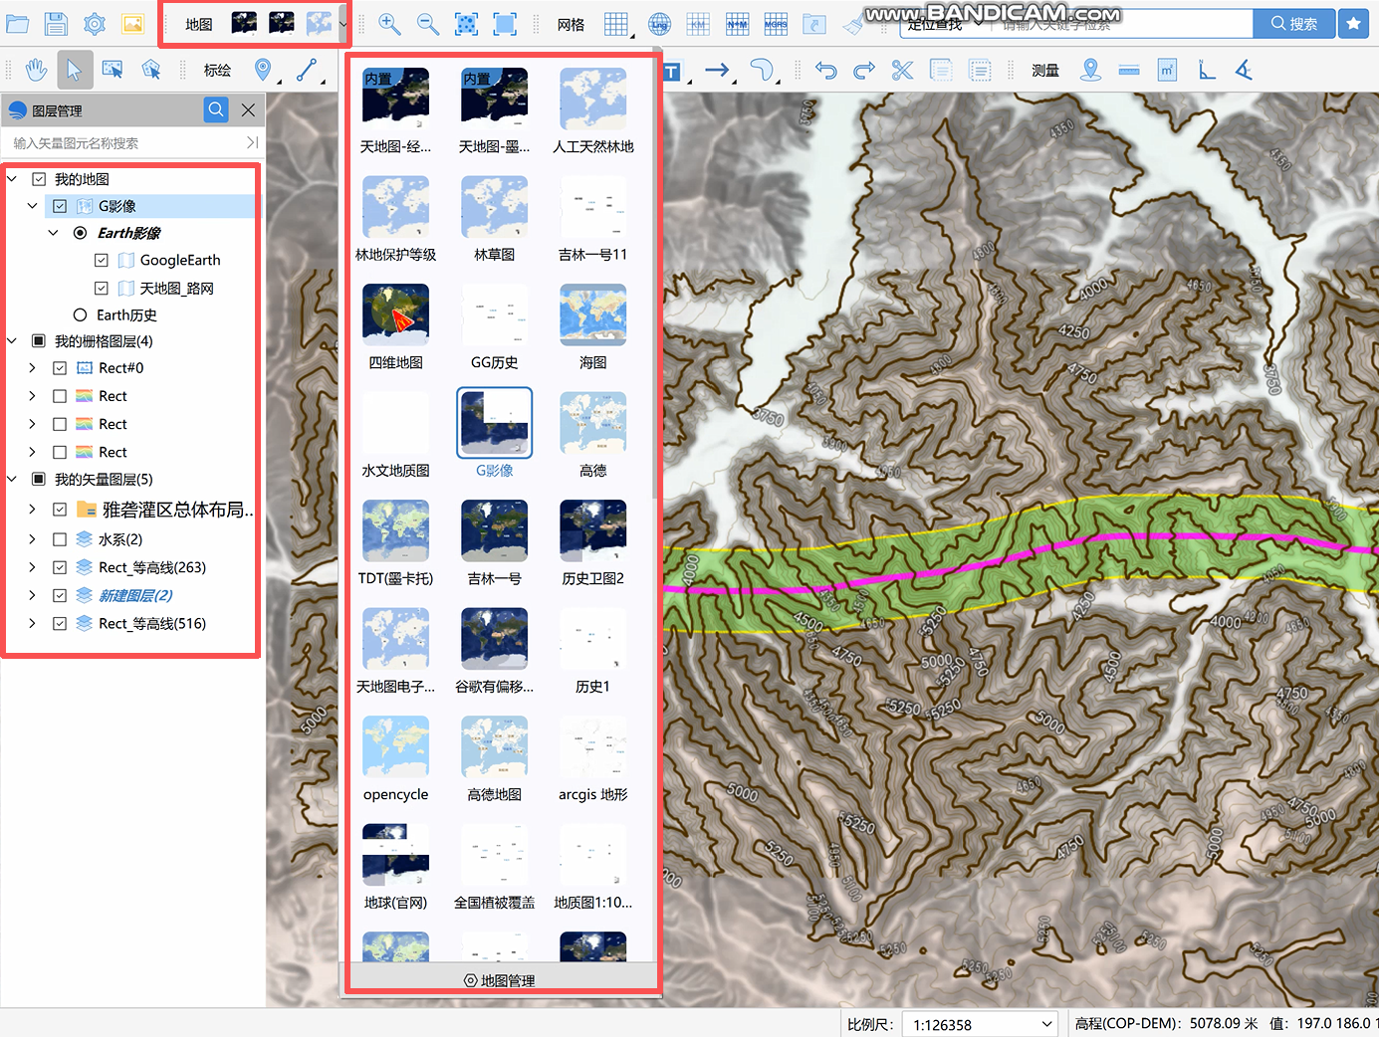
Task: Toggle the 我的地图 checkbox
Action: 39,179
